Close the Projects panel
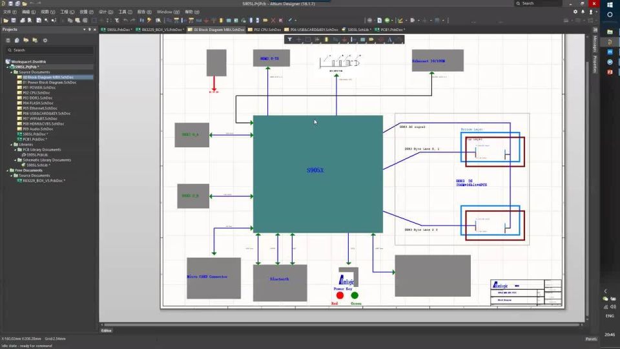The width and height of the screenshot is (620, 349). tap(94, 29)
